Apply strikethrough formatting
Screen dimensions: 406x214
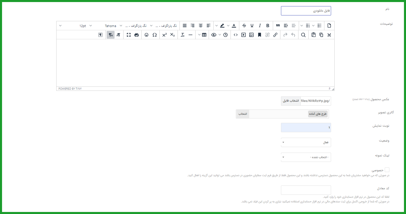click(244, 26)
